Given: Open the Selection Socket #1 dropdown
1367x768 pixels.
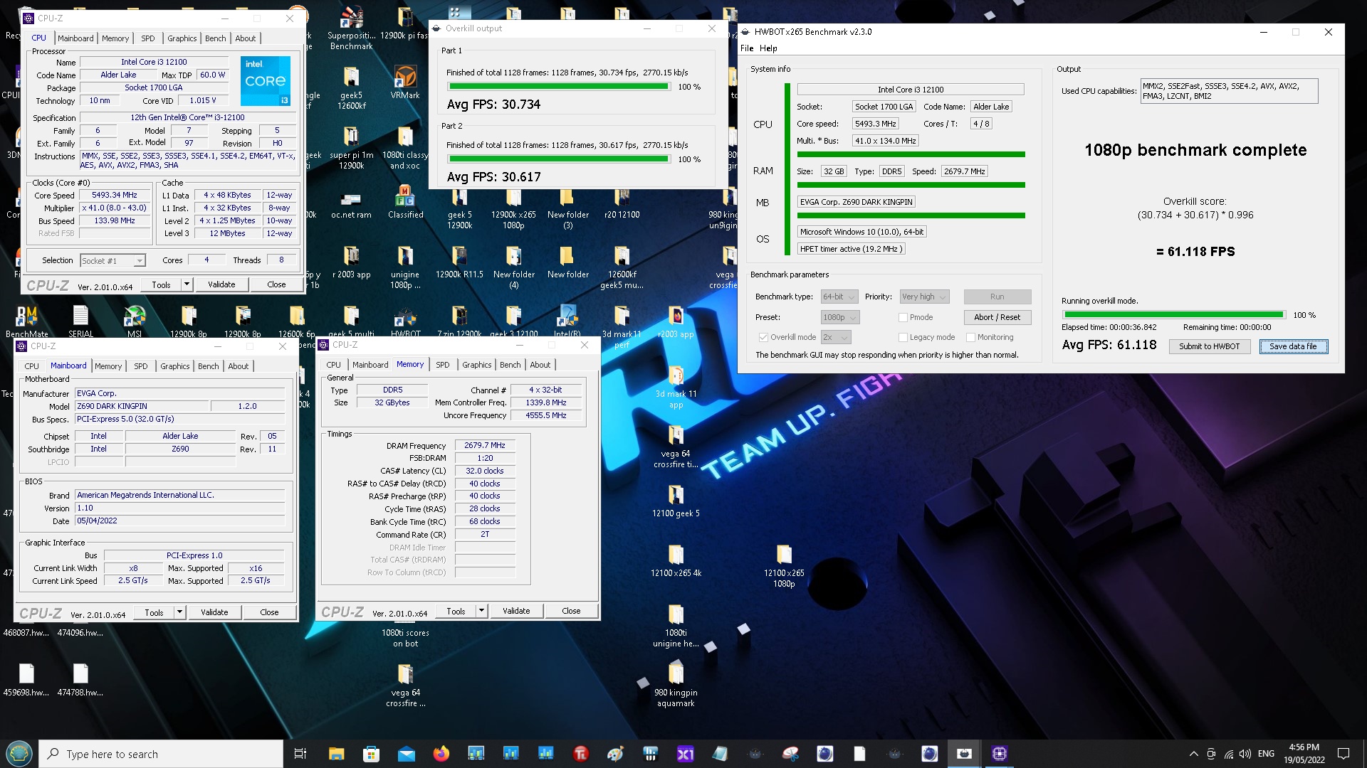Looking at the screenshot, I should 112,261.
